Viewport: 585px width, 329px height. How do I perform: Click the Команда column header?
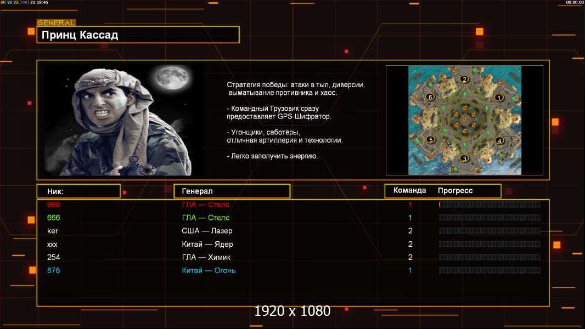pos(409,191)
